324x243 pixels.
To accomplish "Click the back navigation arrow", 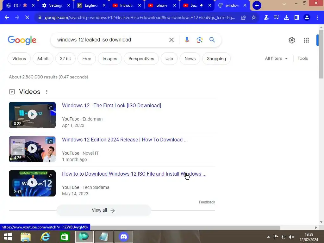I will pyautogui.click(x=7, y=18).
